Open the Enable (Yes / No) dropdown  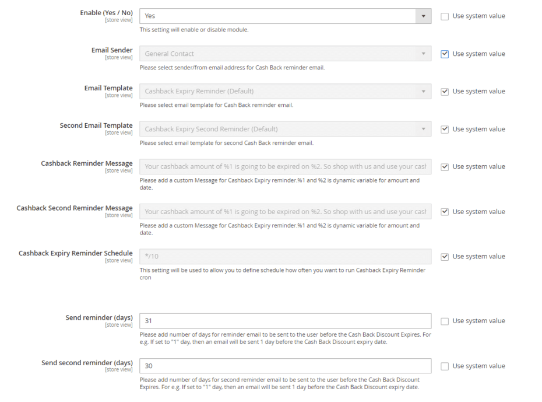pos(285,16)
